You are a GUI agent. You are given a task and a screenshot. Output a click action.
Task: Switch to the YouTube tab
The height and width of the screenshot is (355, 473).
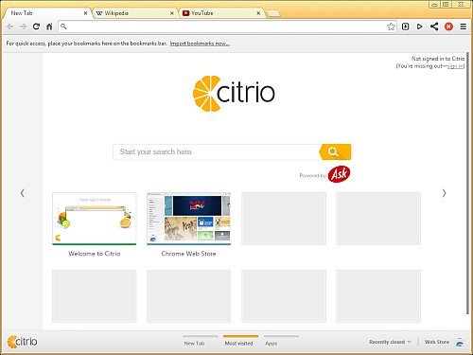coord(221,13)
